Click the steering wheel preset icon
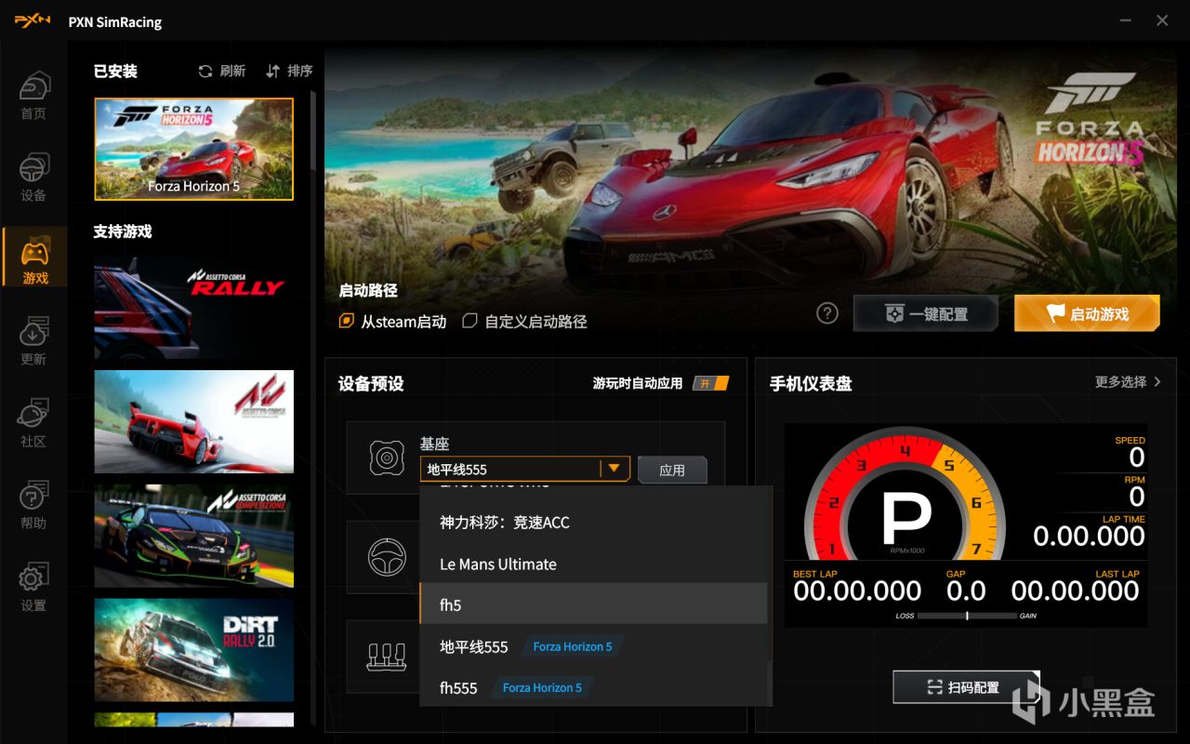 386,557
